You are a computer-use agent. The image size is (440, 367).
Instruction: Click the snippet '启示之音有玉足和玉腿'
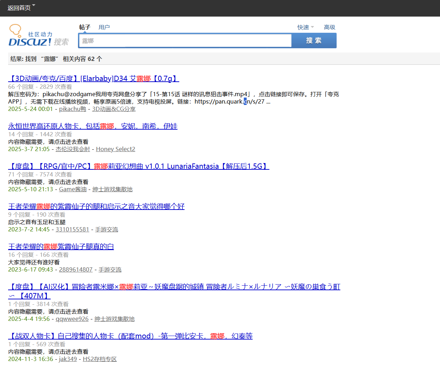click(x=37, y=222)
